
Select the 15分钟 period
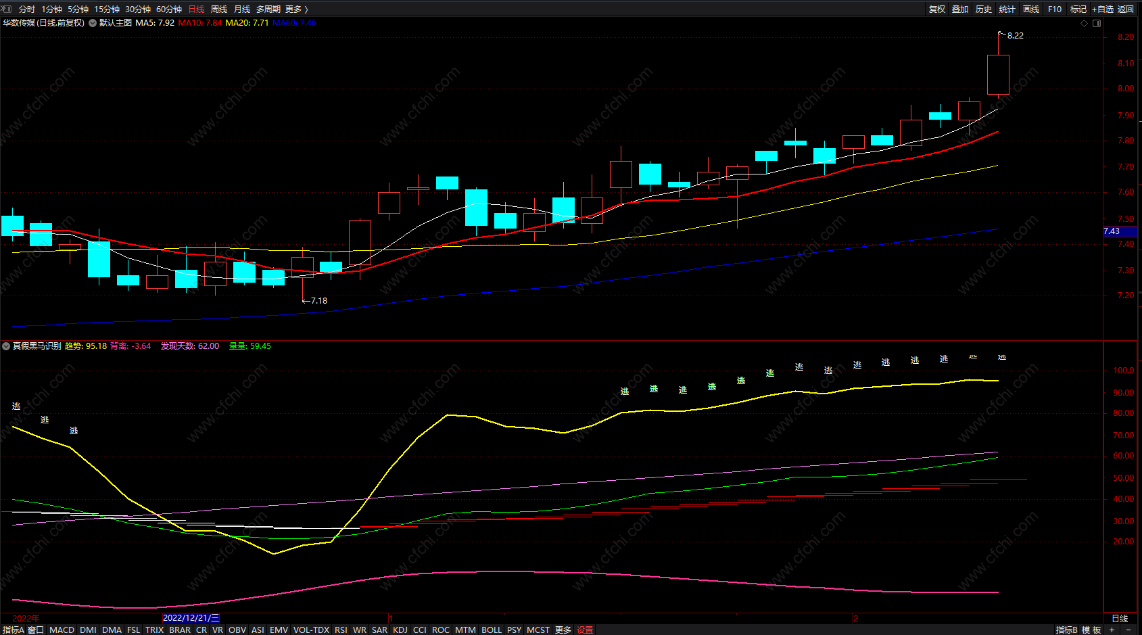107,9
